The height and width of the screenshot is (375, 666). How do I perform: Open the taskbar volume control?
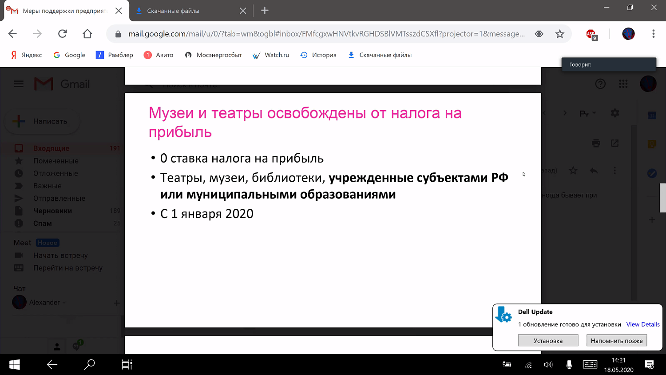click(x=548, y=365)
